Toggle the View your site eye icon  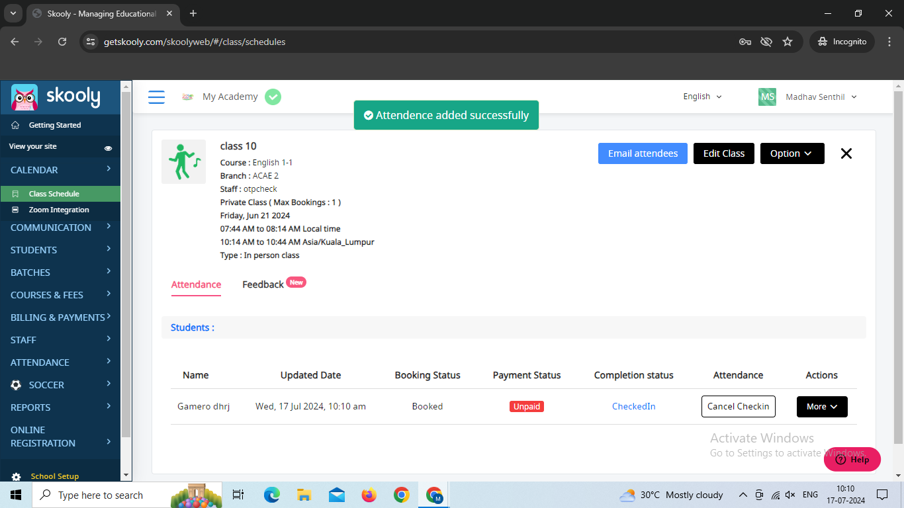108,148
